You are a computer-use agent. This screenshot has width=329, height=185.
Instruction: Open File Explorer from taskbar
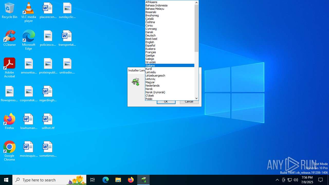pos(118,180)
